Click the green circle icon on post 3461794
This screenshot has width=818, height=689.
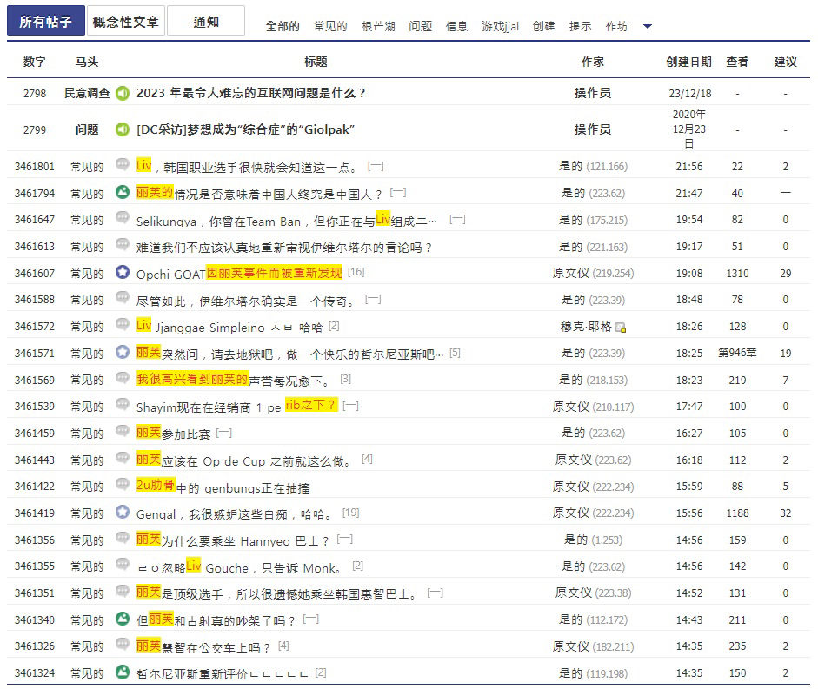coord(122,193)
